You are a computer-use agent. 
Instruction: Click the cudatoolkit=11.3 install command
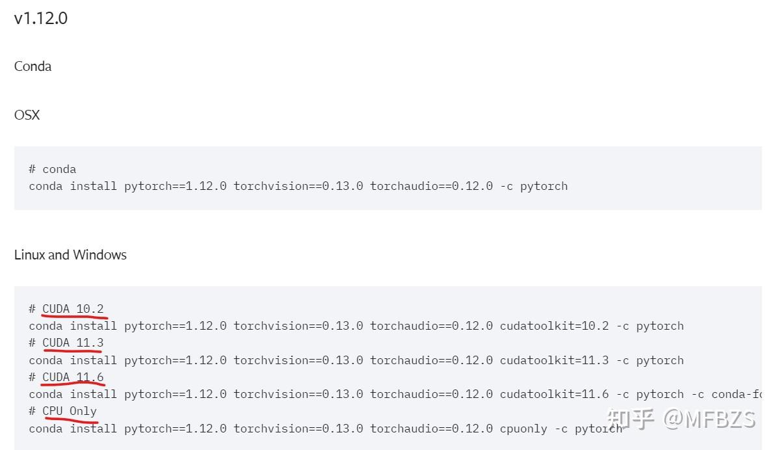[x=356, y=360]
